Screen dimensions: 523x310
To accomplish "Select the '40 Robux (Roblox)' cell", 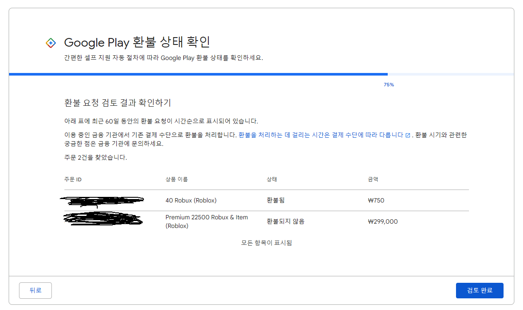I will click(191, 200).
